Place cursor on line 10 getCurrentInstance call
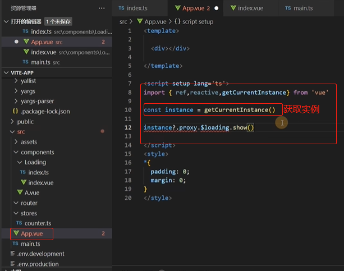The width and height of the screenshot is (344, 271). (x=240, y=110)
